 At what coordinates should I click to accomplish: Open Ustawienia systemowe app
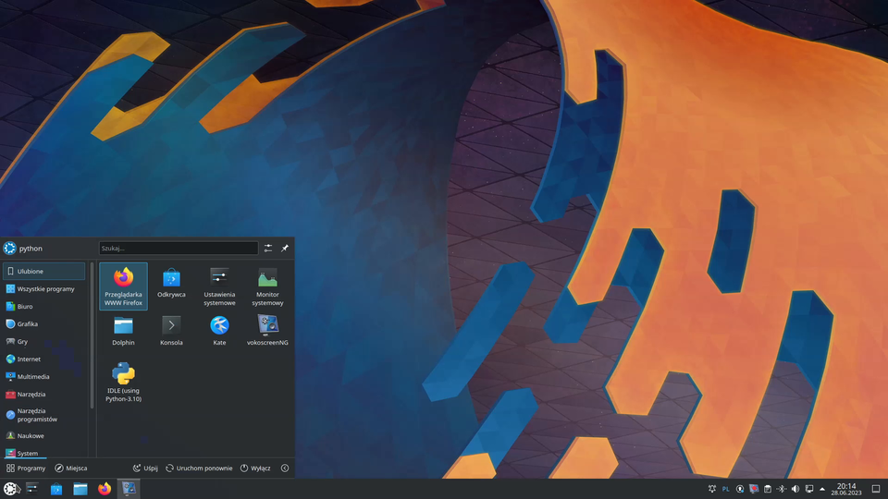(219, 286)
